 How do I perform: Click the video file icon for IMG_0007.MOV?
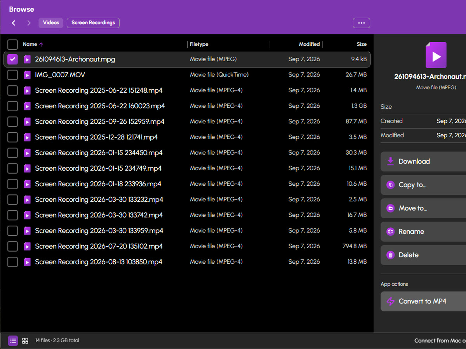(27, 75)
